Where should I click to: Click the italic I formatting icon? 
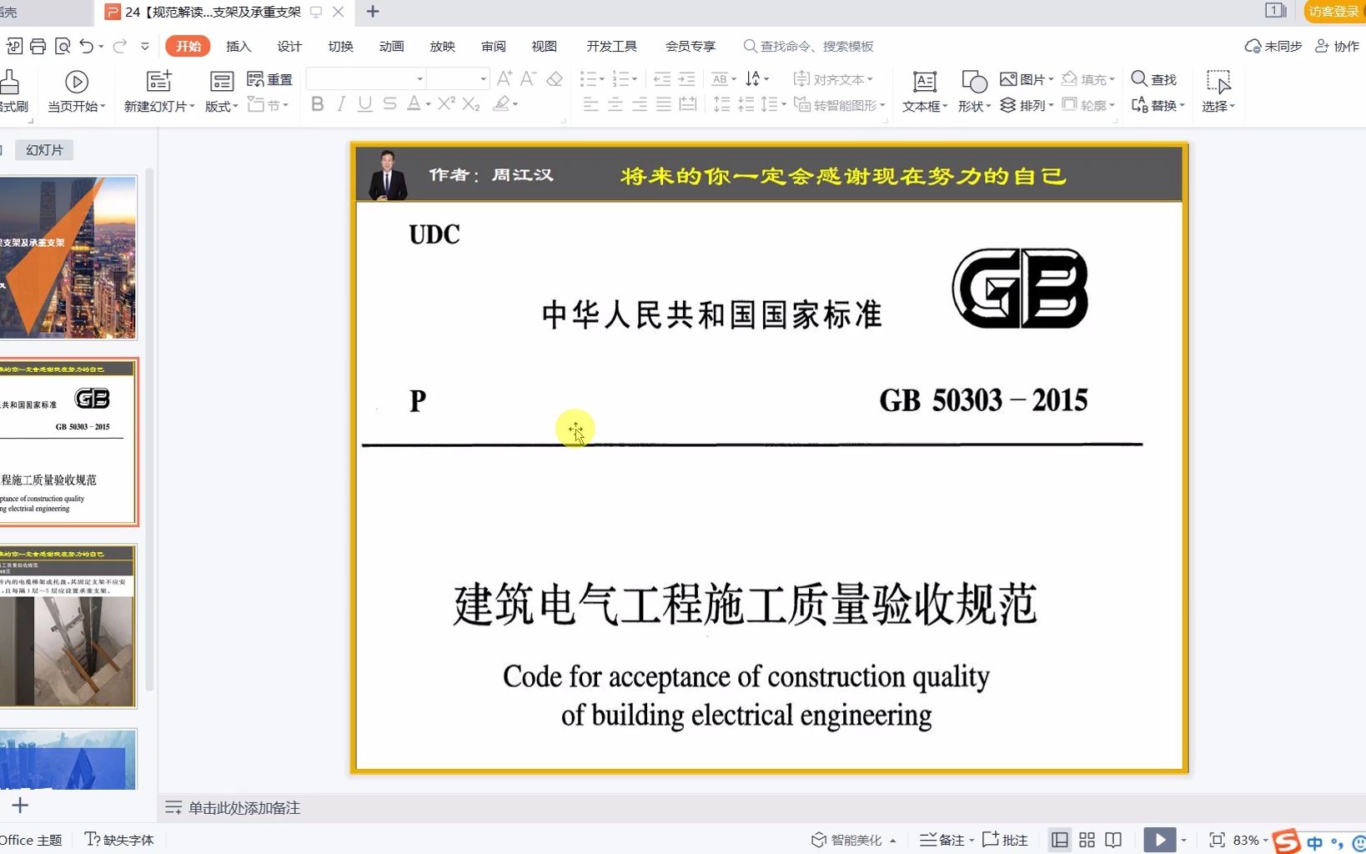341,104
